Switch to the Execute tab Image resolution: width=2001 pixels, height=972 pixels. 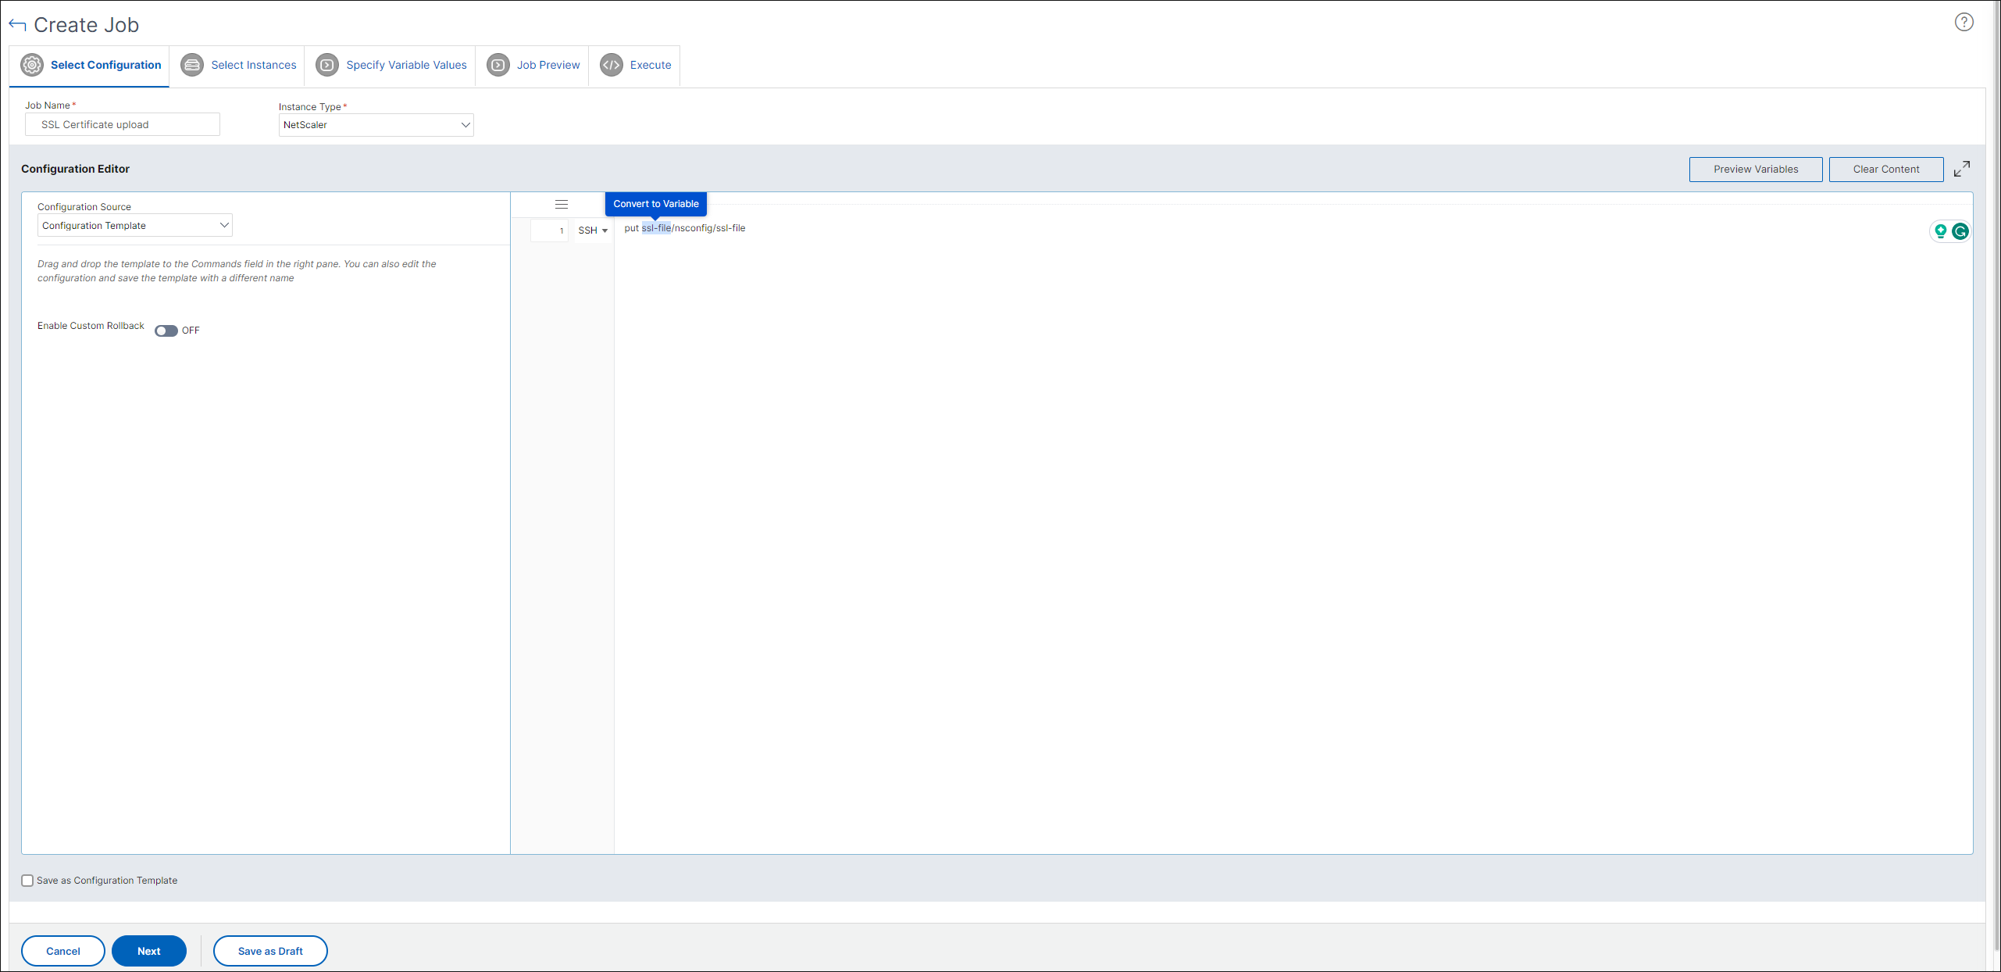[636, 65]
